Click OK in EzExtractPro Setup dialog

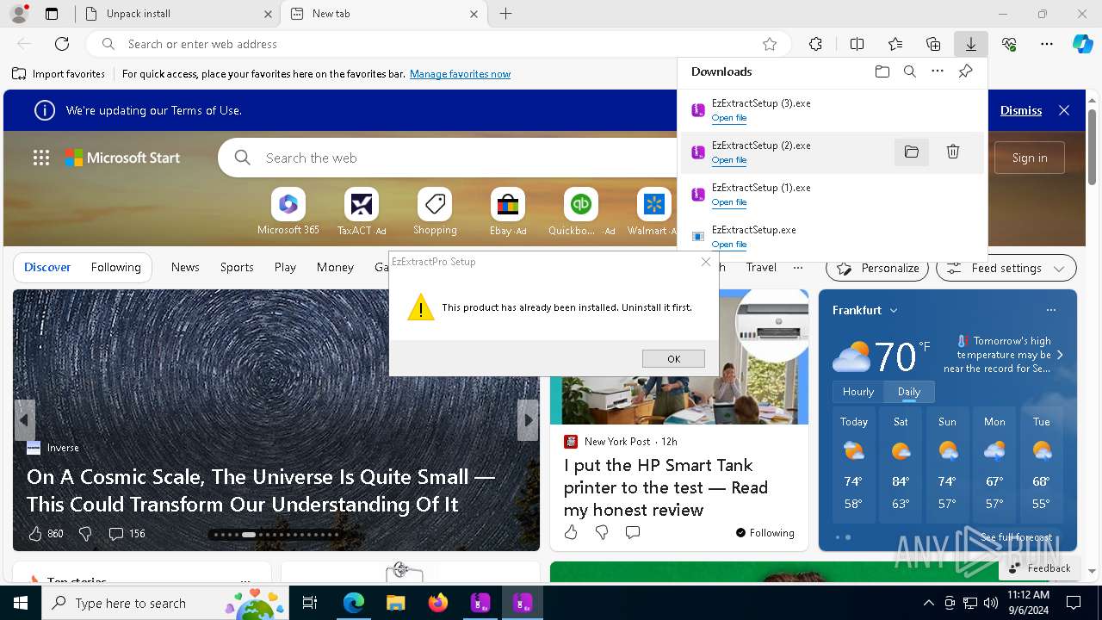673,359
